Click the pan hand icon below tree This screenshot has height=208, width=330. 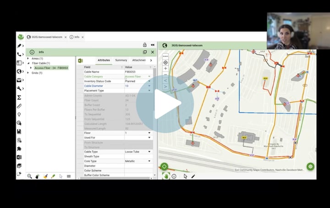37,176
